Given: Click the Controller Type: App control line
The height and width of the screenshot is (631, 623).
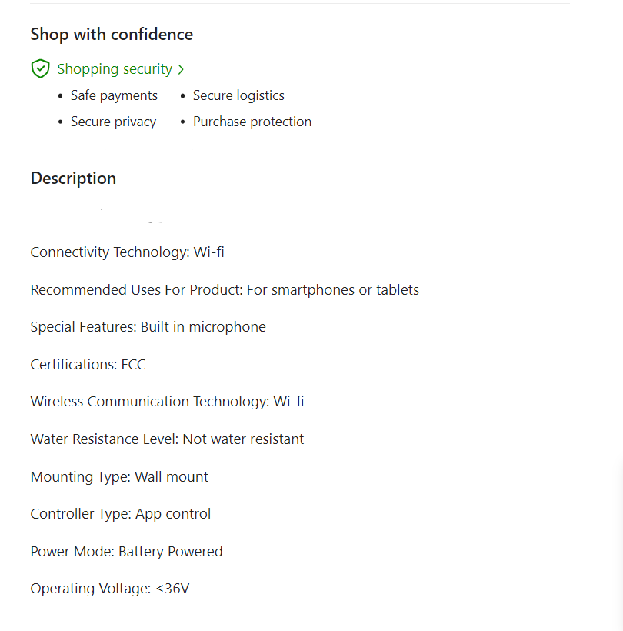Looking at the screenshot, I should [x=120, y=514].
